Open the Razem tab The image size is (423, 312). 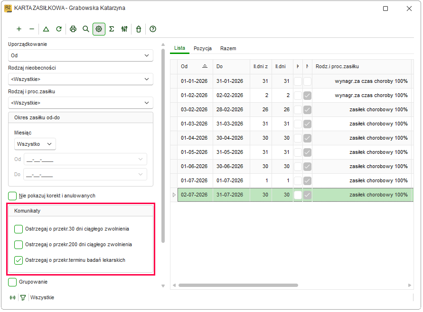[x=228, y=48]
